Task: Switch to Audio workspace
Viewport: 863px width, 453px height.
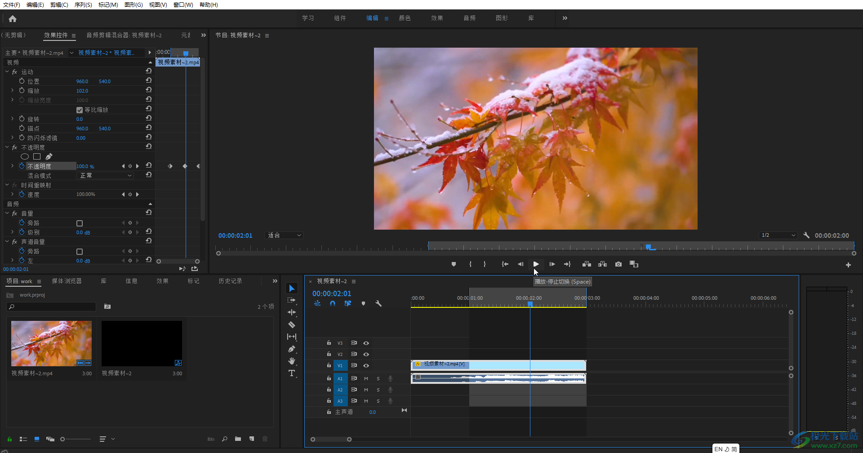Action: (x=469, y=18)
